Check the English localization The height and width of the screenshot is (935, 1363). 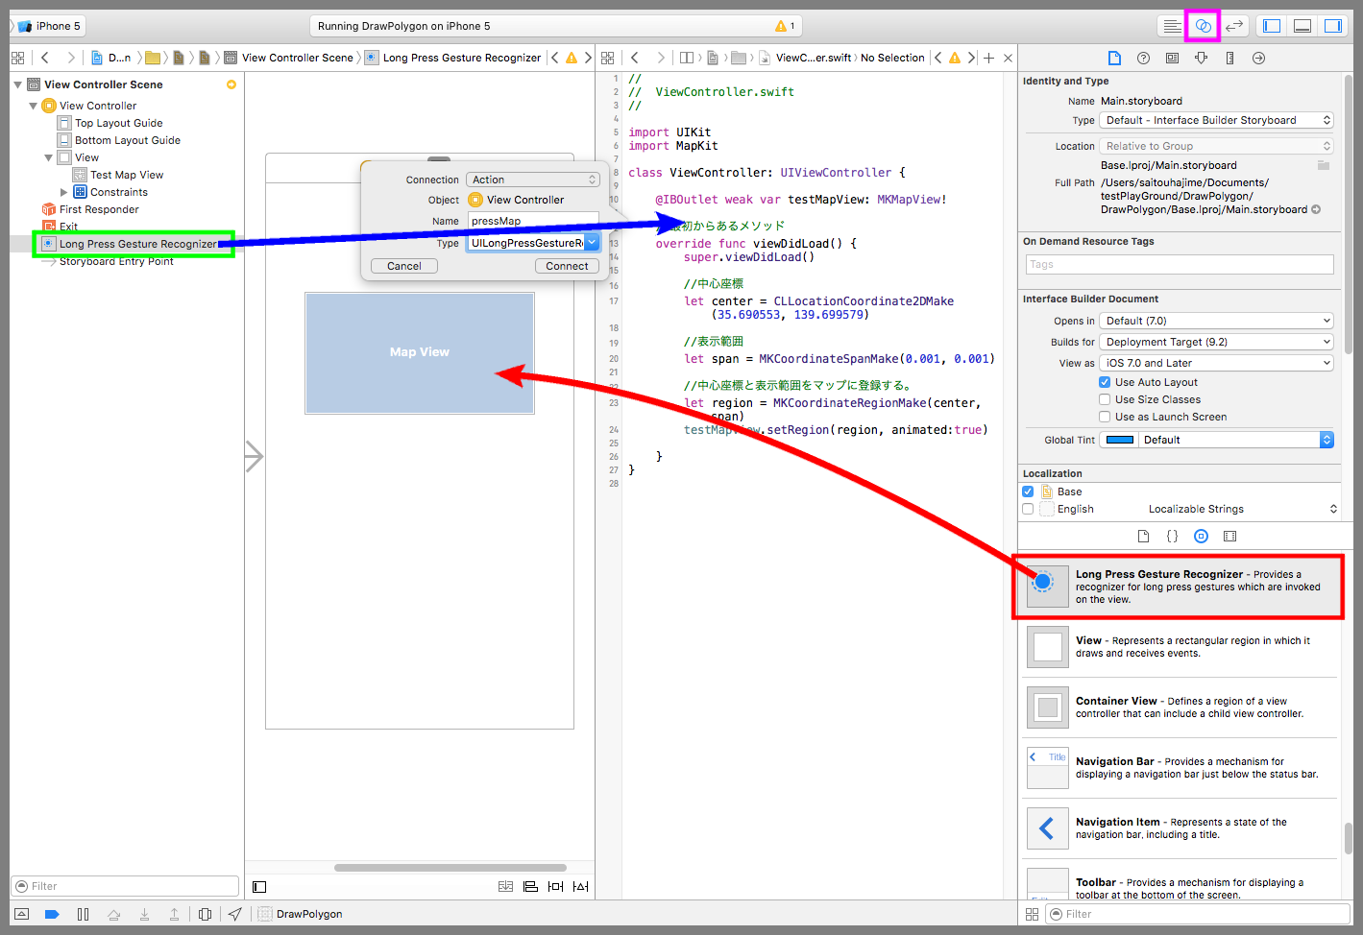[x=1028, y=509]
